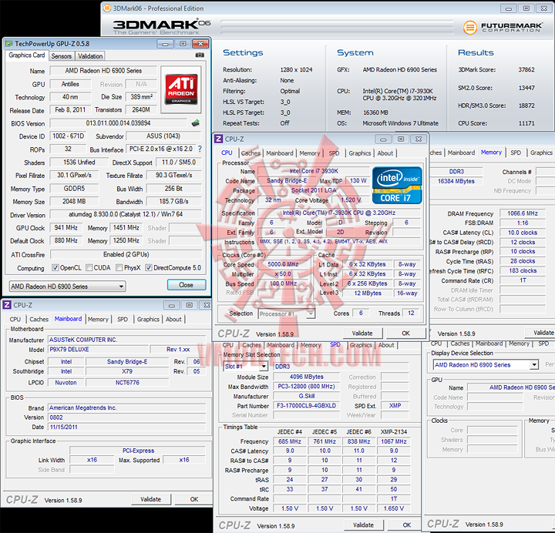The width and height of the screenshot is (555, 533).
Task: Open About tab in Mainboard CPU-Z window
Action: pos(173,319)
